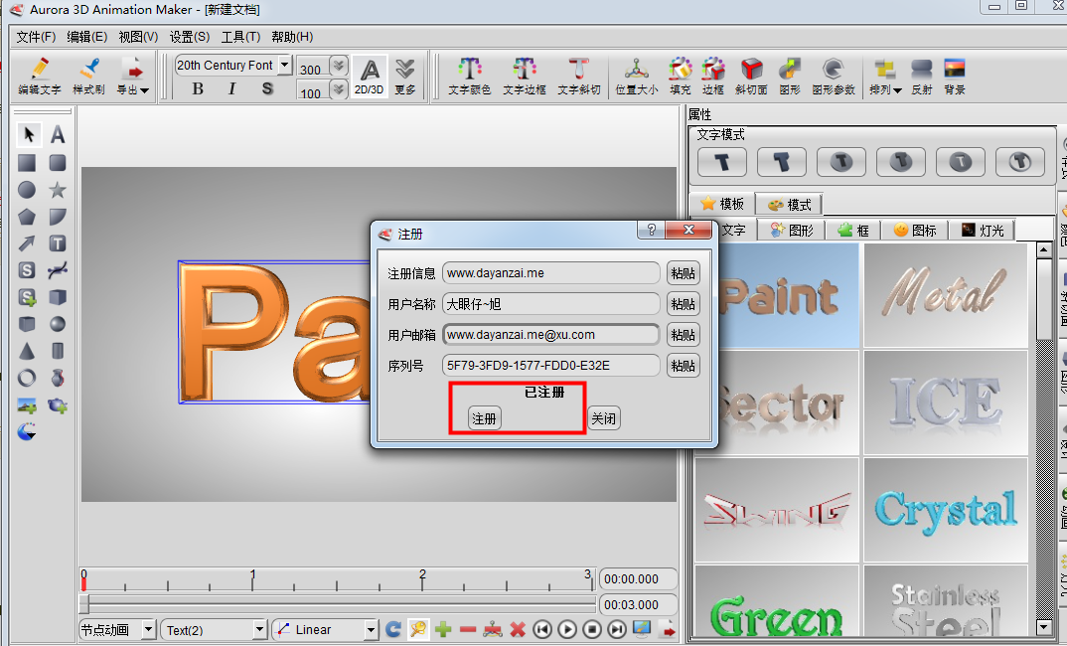Select the last 文字模式 text style
The image size is (1067, 646).
[1020, 162]
